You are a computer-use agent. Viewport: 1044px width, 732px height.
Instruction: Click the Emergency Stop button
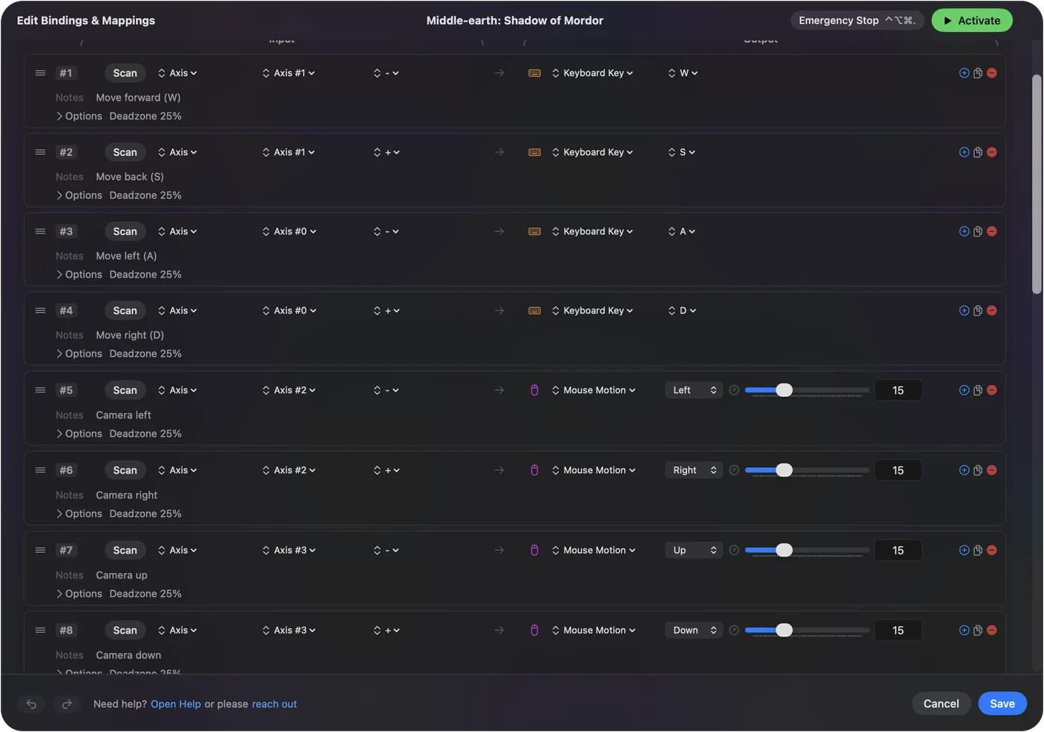[858, 21]
